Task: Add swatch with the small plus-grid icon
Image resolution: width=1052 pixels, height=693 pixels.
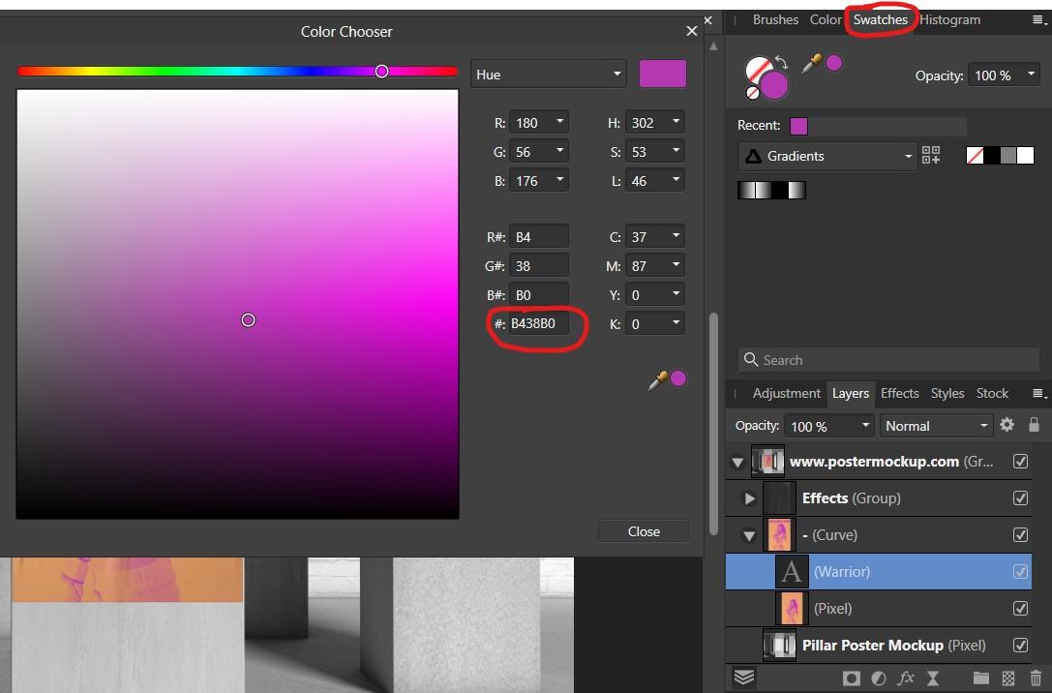Action: tap(931, 155)
